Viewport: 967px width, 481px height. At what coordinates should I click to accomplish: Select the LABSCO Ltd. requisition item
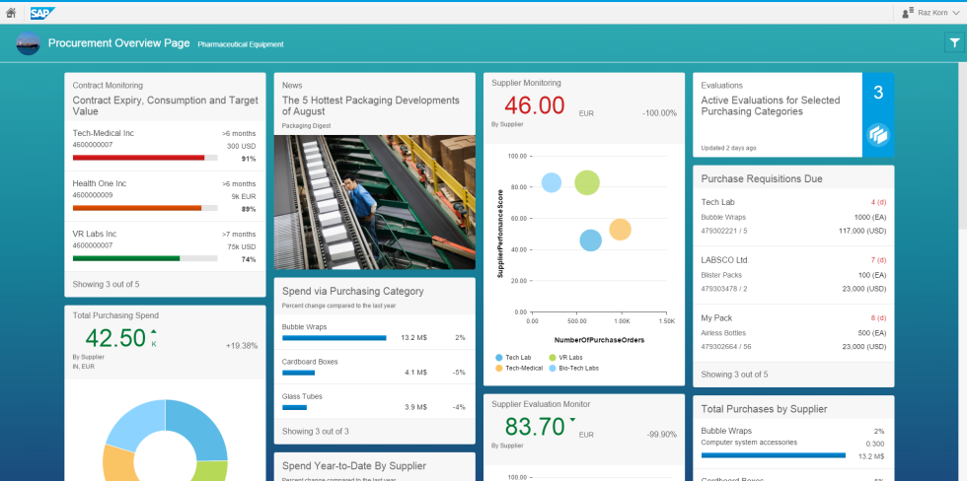tap(793, 274)
